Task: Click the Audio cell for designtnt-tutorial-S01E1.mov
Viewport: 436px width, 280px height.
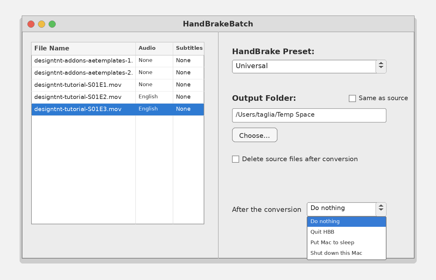Action: click(154, 85)
